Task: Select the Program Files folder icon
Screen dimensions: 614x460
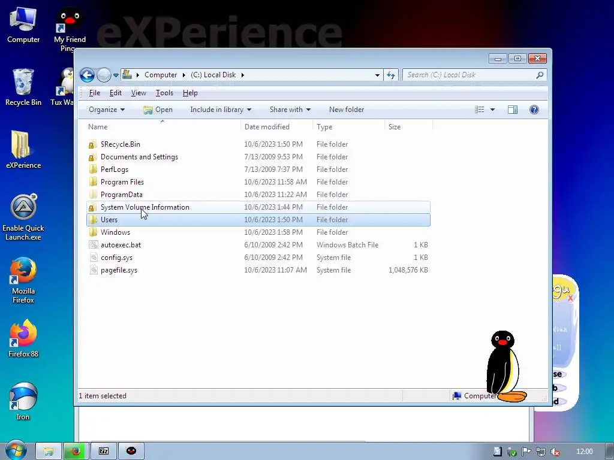Action: pyautogui.click(x=93, y=182)
